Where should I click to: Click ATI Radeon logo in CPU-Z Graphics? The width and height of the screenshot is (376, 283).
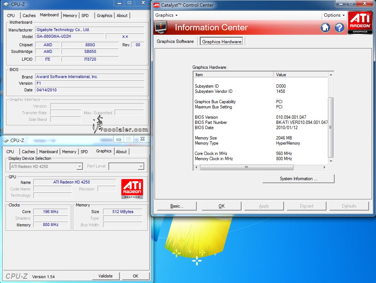point(132,189)
